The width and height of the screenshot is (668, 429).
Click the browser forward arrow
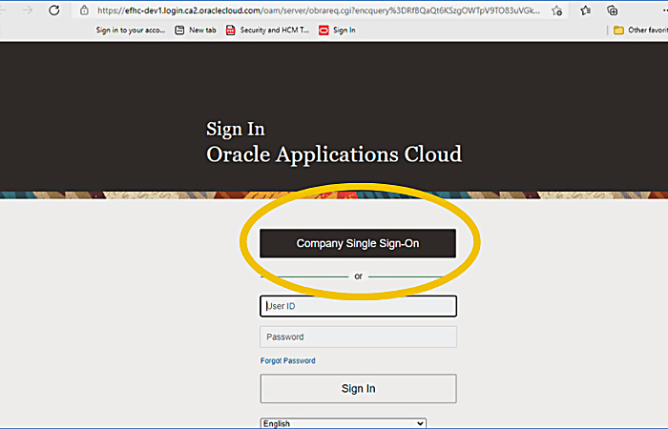pos(28,10)
